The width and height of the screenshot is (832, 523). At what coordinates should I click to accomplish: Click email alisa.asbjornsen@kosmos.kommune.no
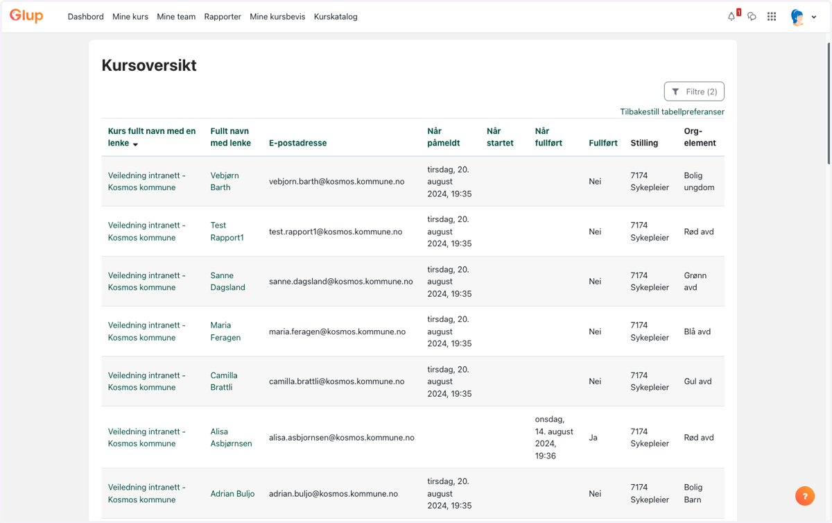pos(342,438)
